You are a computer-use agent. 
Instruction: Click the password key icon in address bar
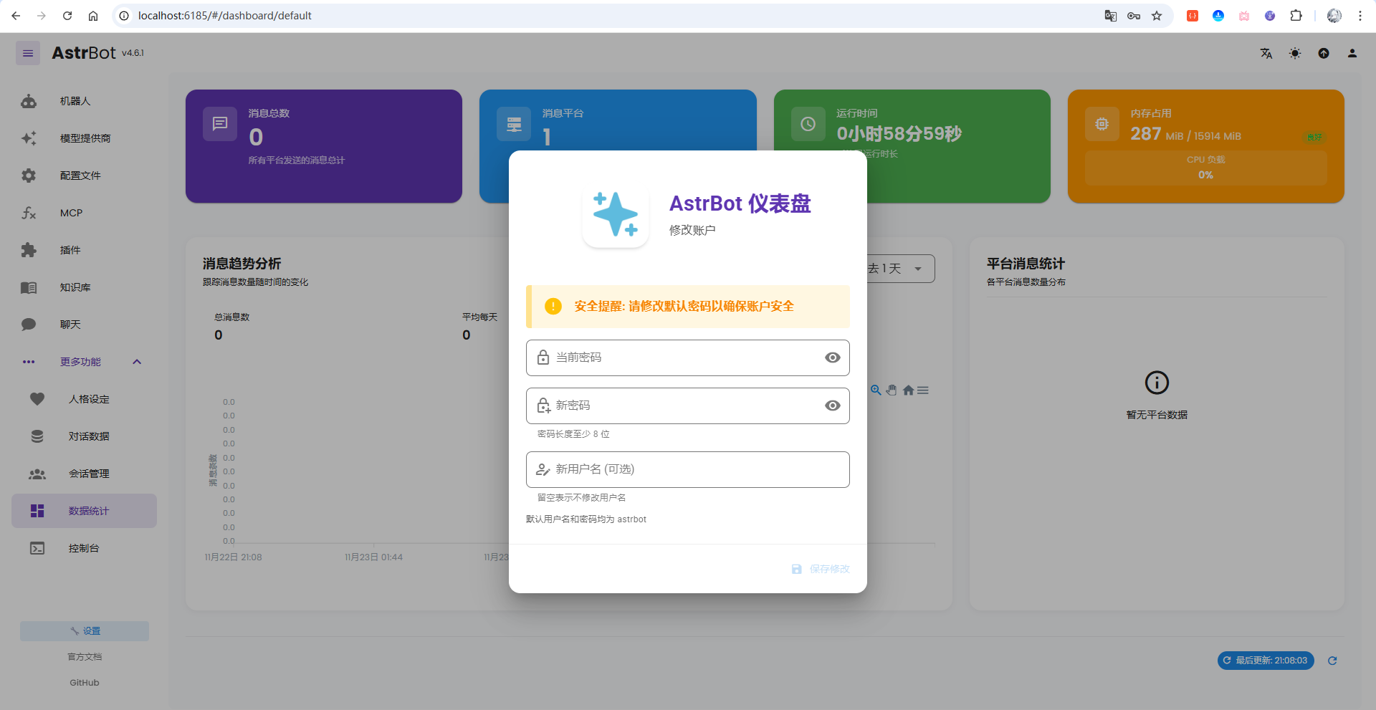click(1134, 16)
